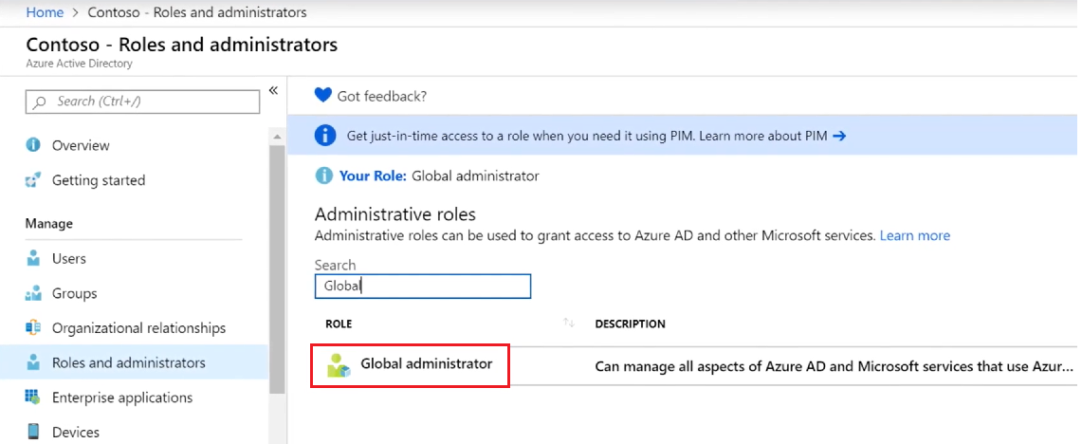Click the Organizational relationships icon

click(33, 328)
